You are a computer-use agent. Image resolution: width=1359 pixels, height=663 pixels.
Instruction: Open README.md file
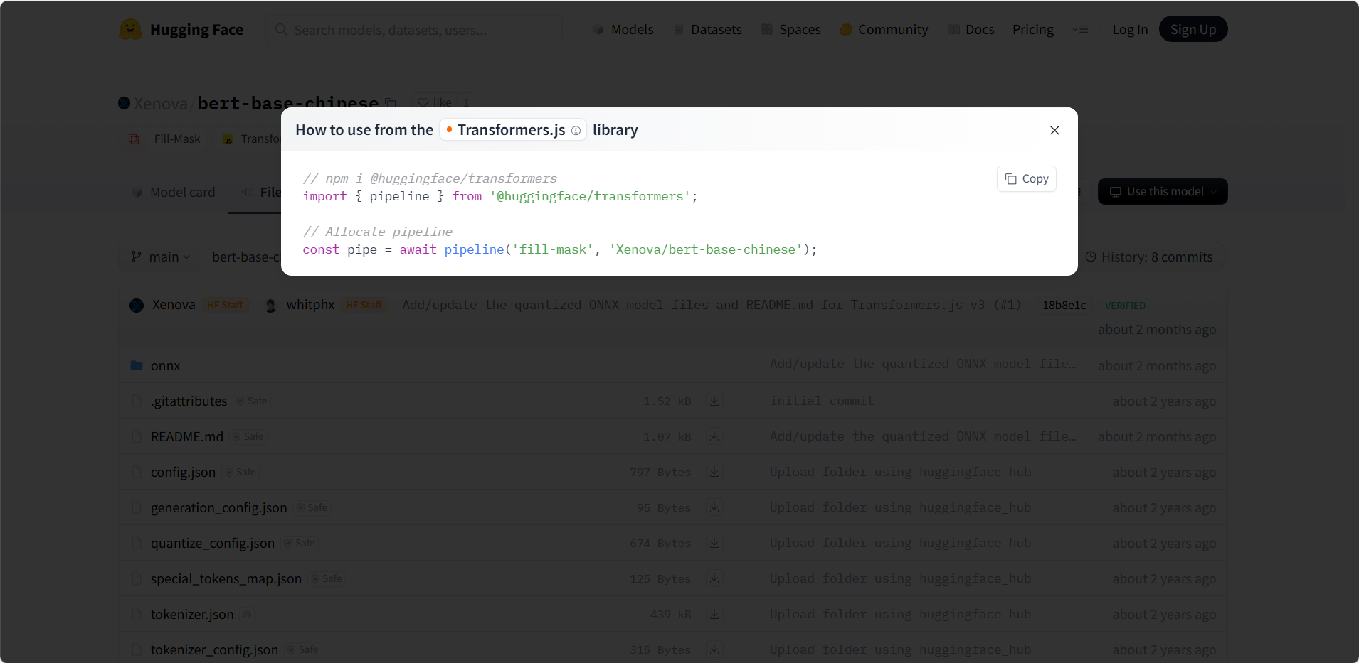point(187,437)
